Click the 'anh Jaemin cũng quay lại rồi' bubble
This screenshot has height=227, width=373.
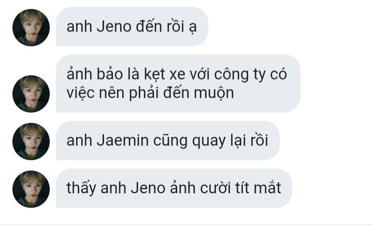(x=168, y=140)
